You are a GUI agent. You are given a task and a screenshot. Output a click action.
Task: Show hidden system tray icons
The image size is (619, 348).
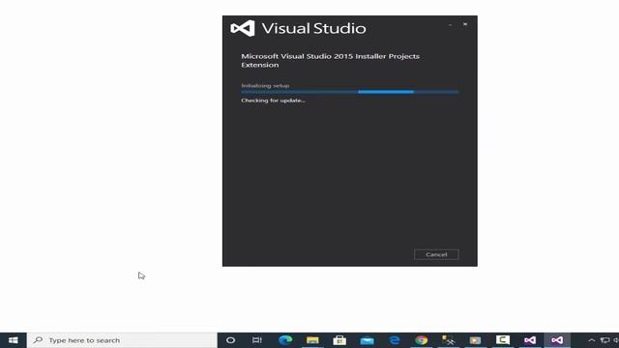coord(591,340)
